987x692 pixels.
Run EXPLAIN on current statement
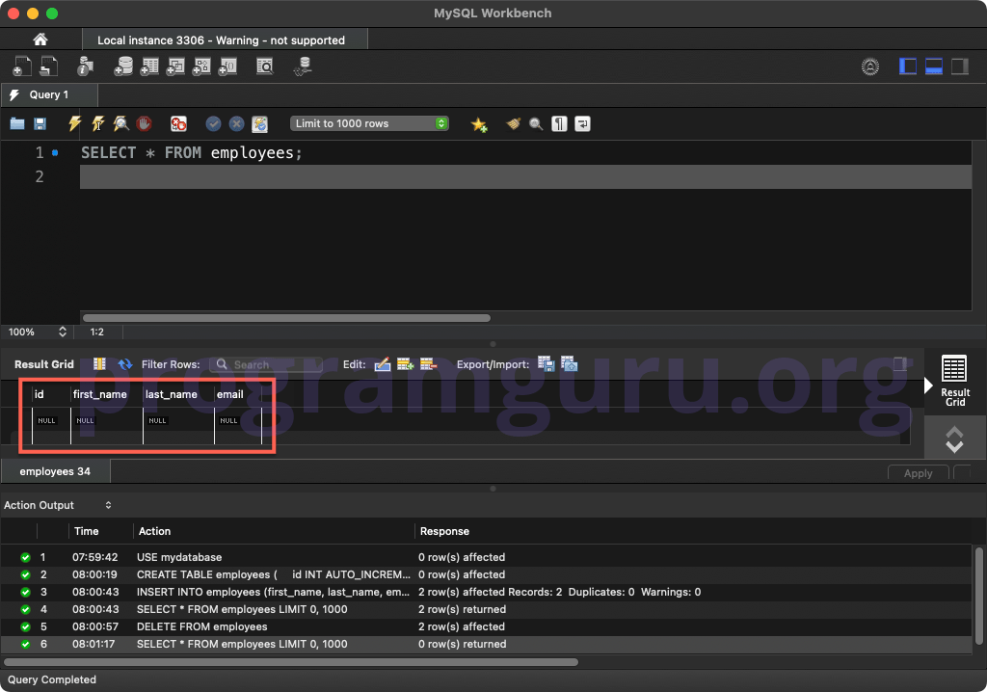tap(120, 123)
